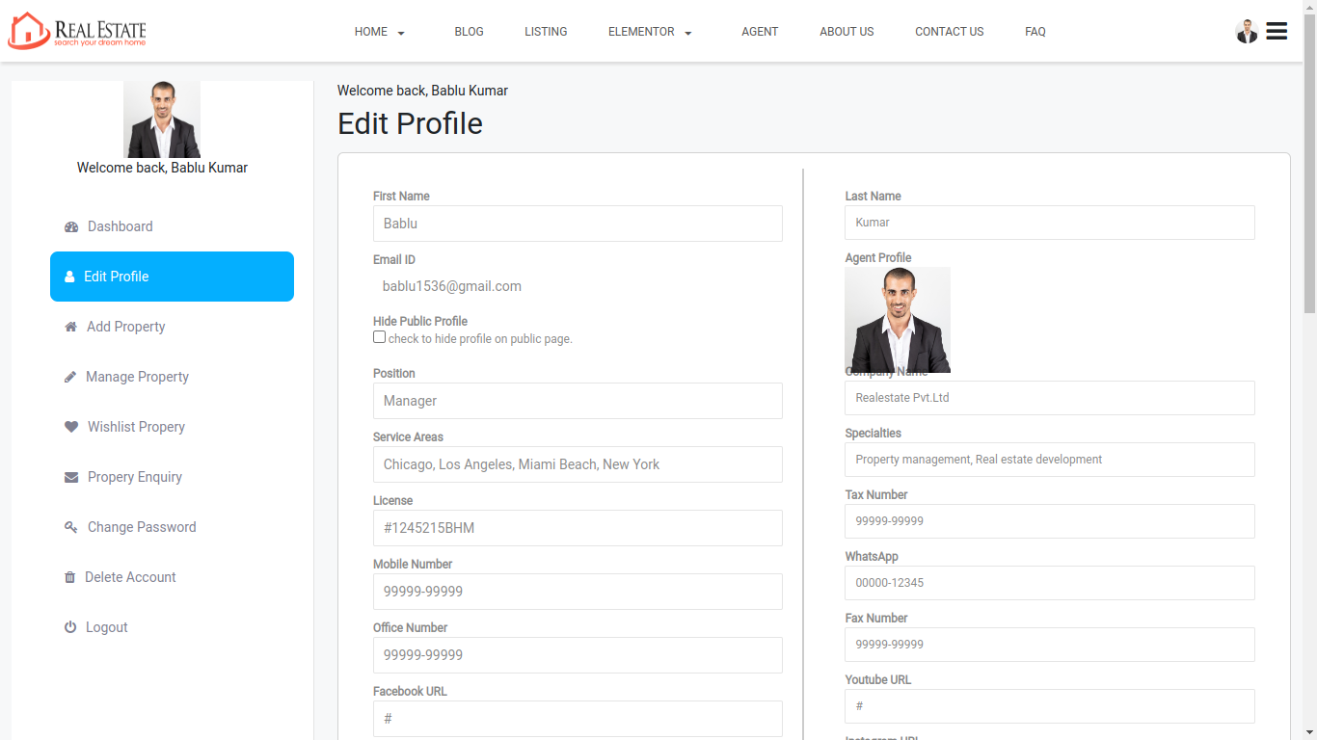Viewport: 1317px width, 740px height.
Task: Click the Real Estate logo
Action: [x=77, y=32]
